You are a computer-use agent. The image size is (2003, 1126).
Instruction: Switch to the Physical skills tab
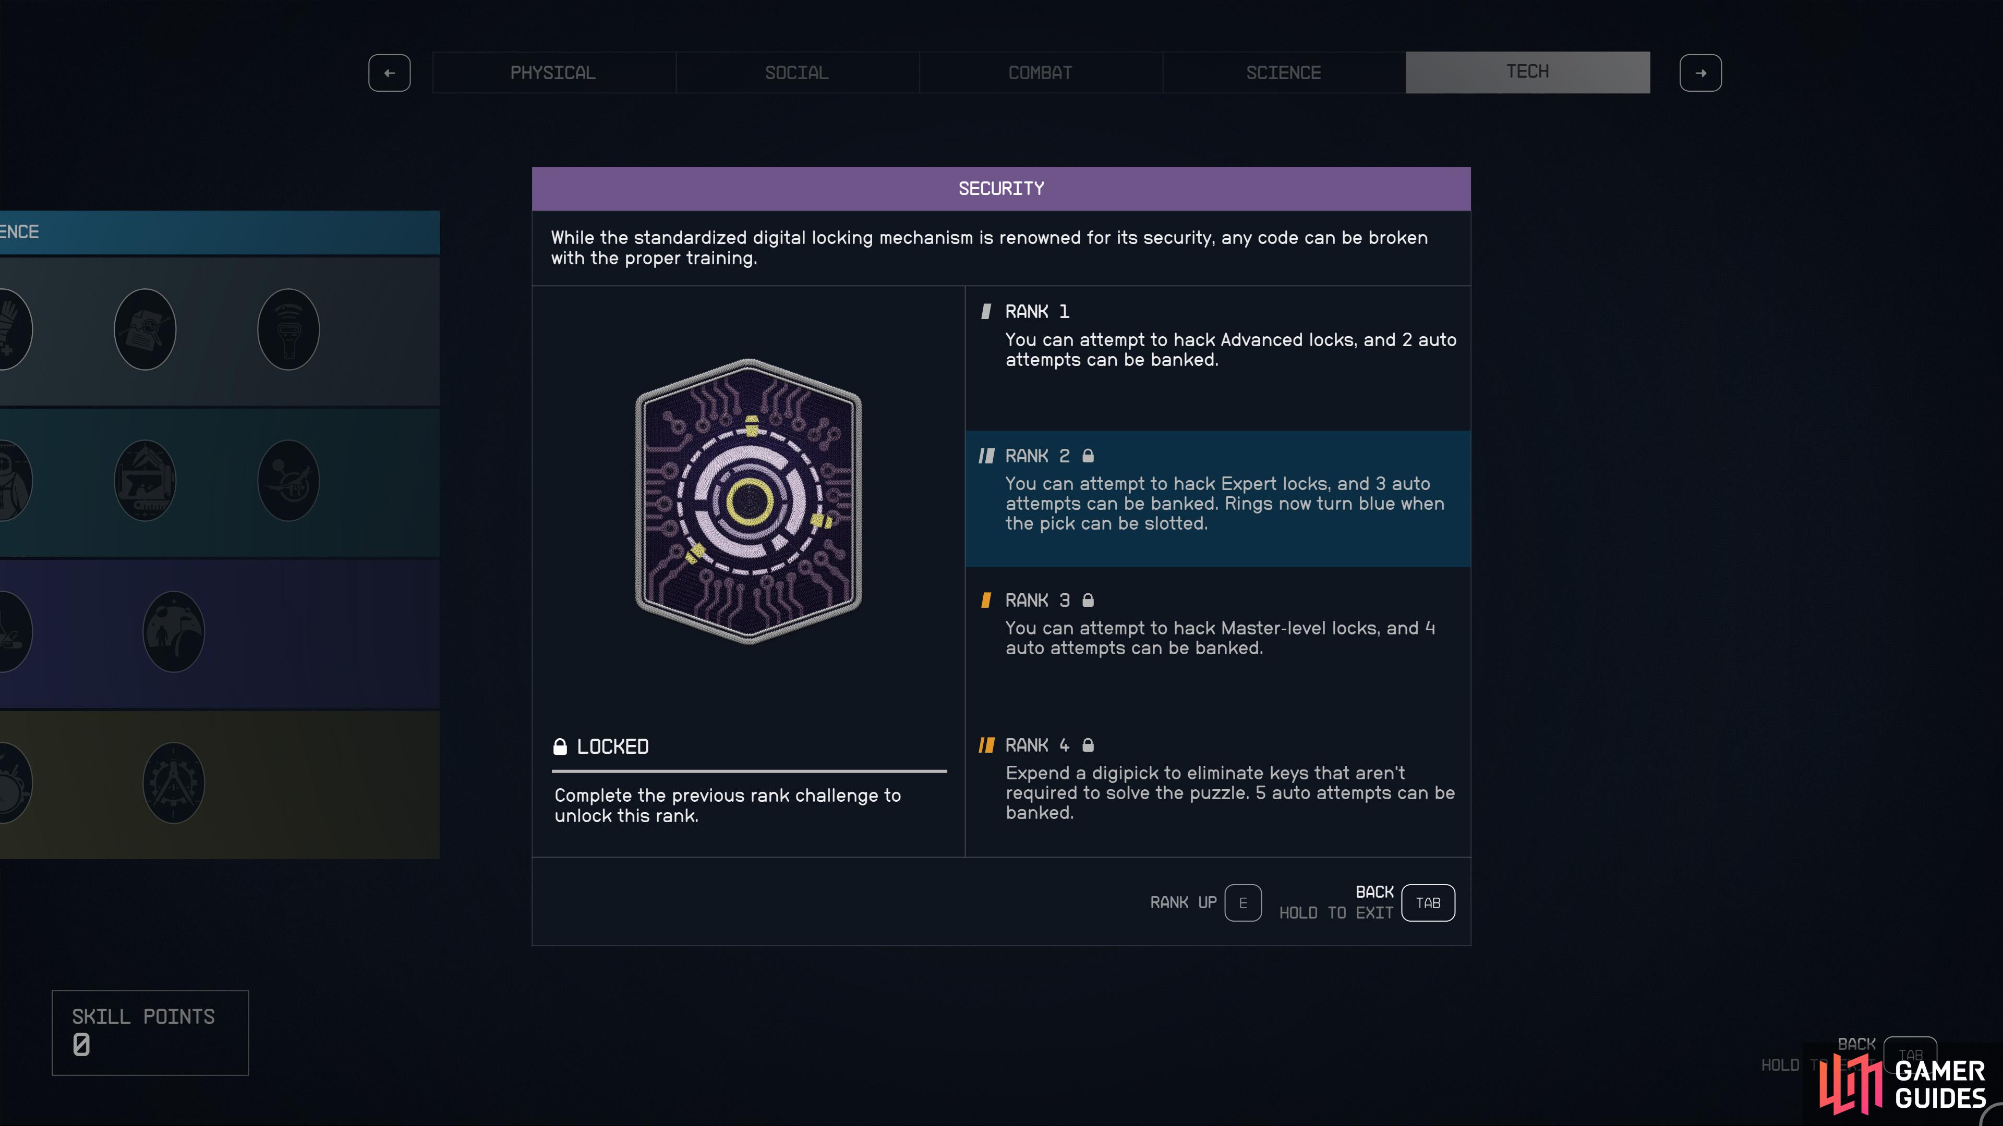click(x=553, y=73)
